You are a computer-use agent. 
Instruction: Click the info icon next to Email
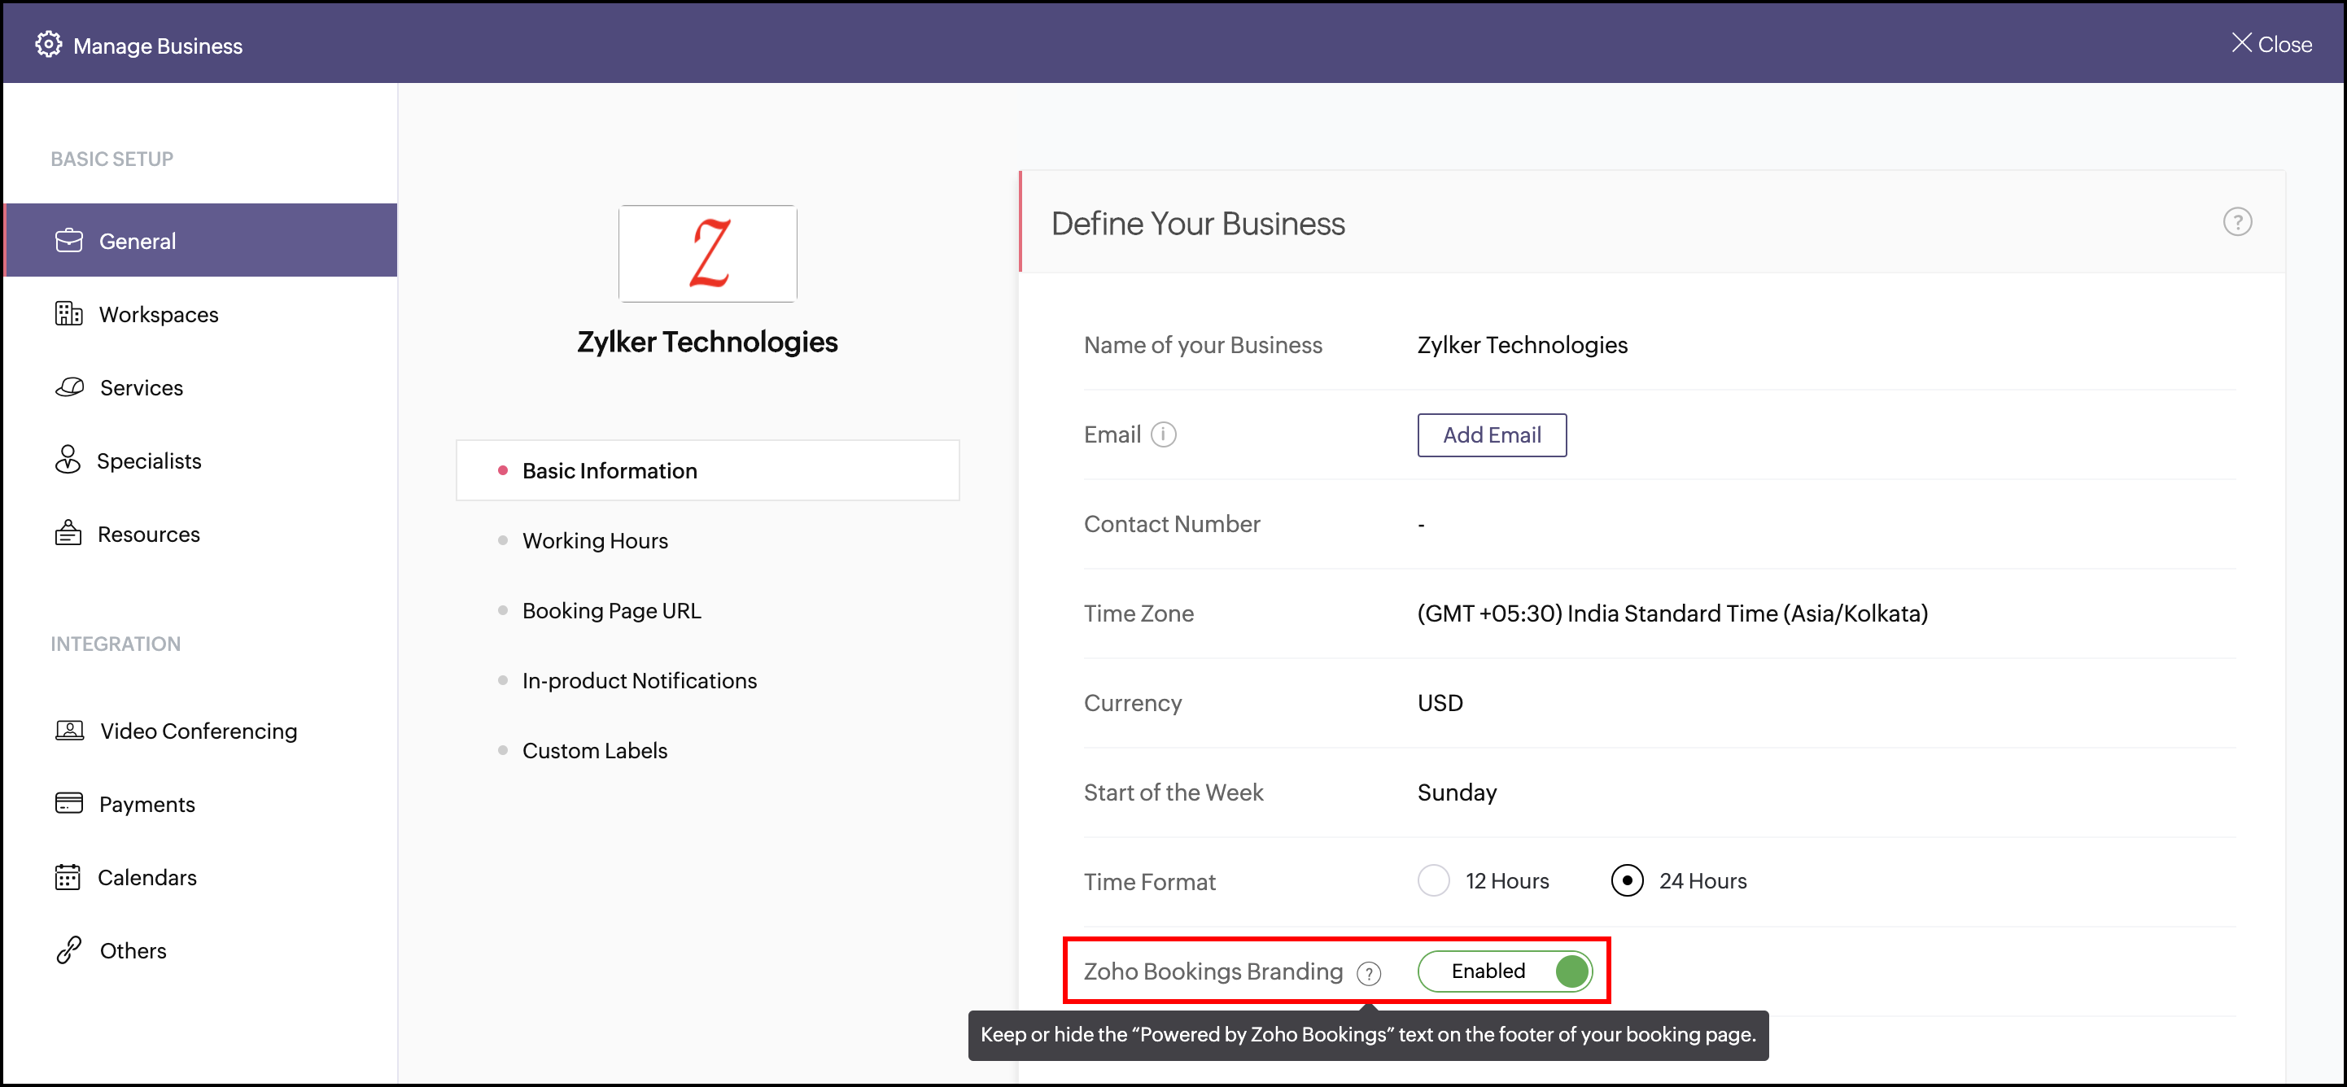pyautogui.click(x=1164, y=434)
